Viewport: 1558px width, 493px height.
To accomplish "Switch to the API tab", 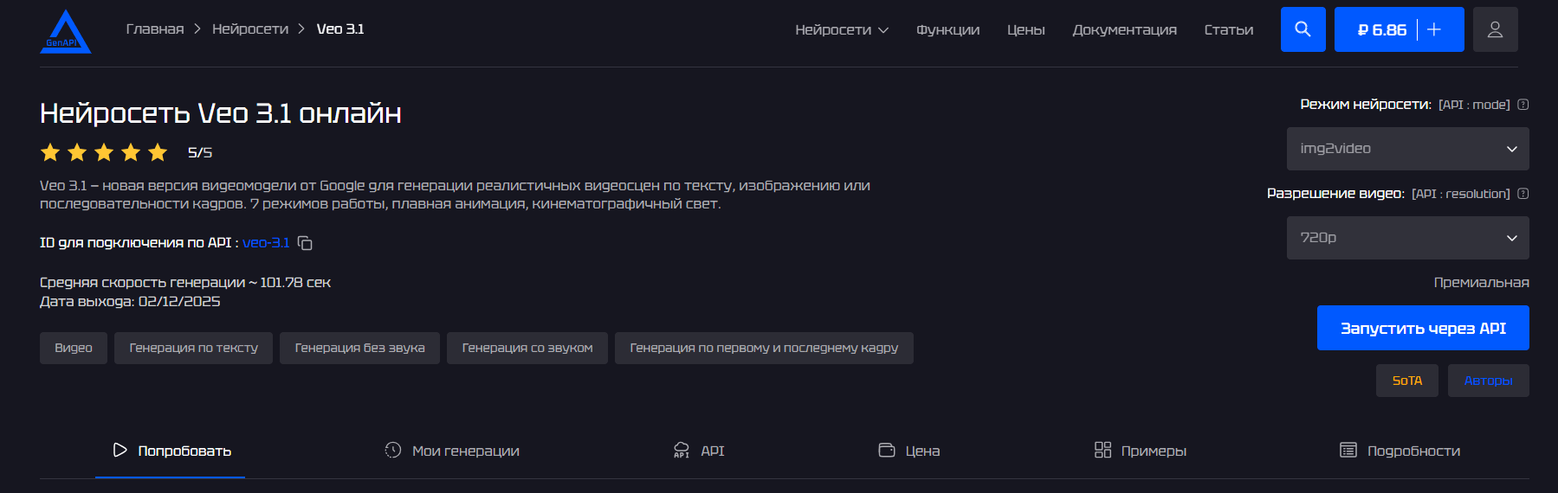I will (x=699, y=451).
